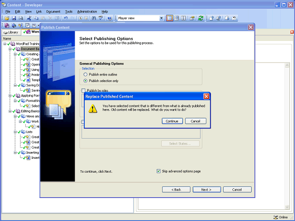This screenshot has height=221, width=295.
Task: Click the Check Out down-arrow document icon
Action: point(227,18)
